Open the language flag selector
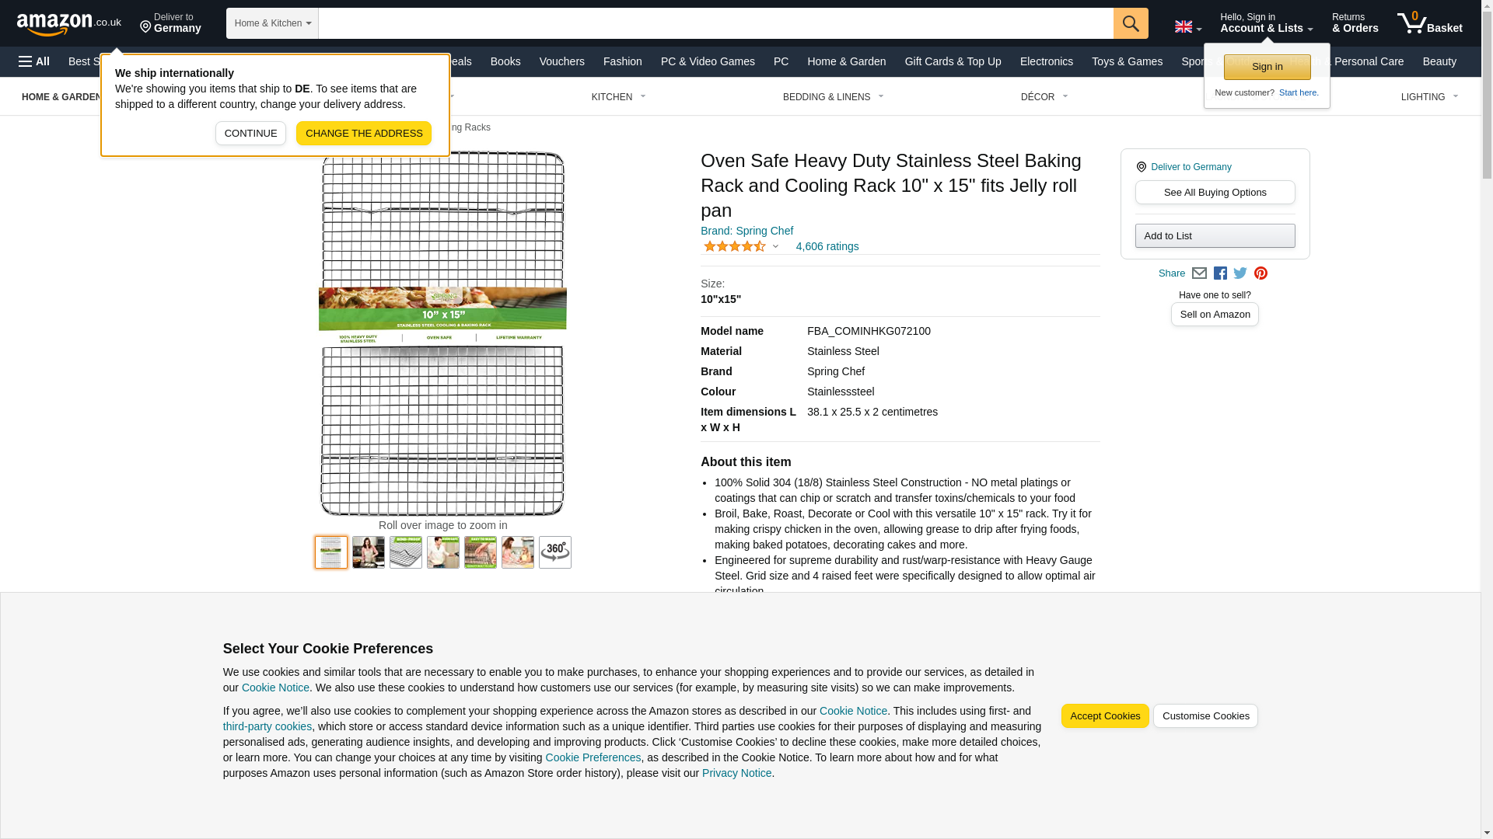Screen dimensions: 1493x839 coord(1188,26)
